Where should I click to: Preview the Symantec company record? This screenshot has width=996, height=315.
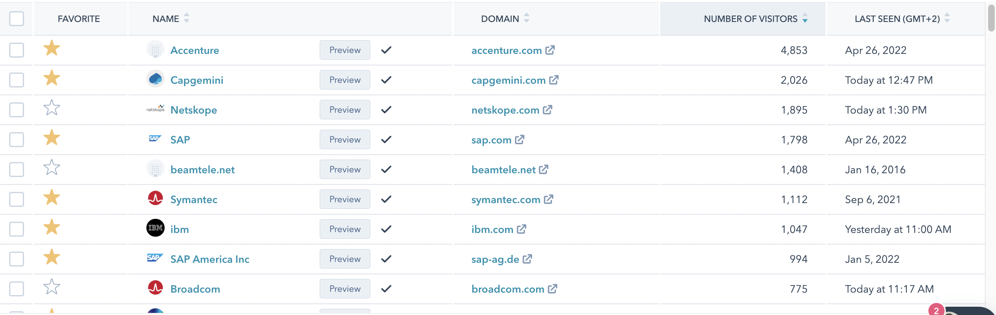345,199
